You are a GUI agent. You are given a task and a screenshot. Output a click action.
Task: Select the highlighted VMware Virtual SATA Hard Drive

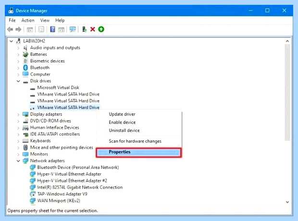(68, 108)
